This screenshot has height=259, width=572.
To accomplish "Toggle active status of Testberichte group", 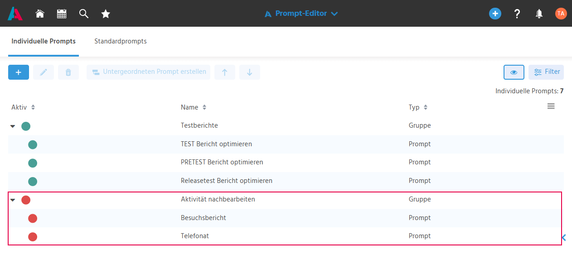I will (x=26, y=126).
